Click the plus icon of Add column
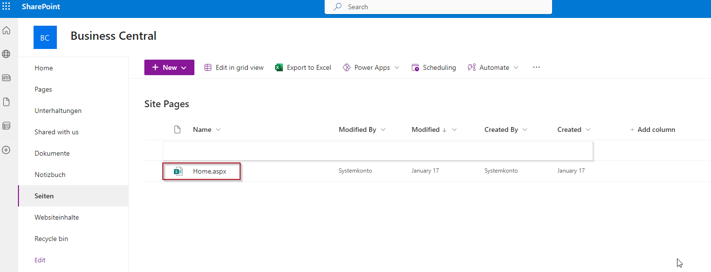 (632, 129)
